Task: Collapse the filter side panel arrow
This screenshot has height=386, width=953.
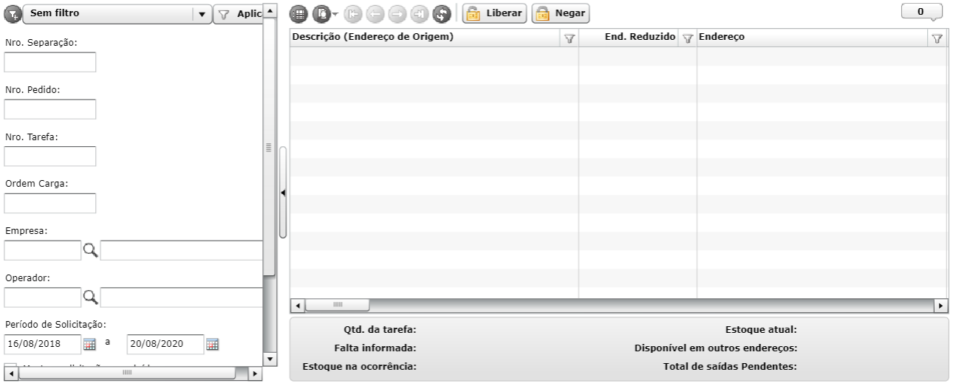Action: pyautogui.click(x=283, y=192)
